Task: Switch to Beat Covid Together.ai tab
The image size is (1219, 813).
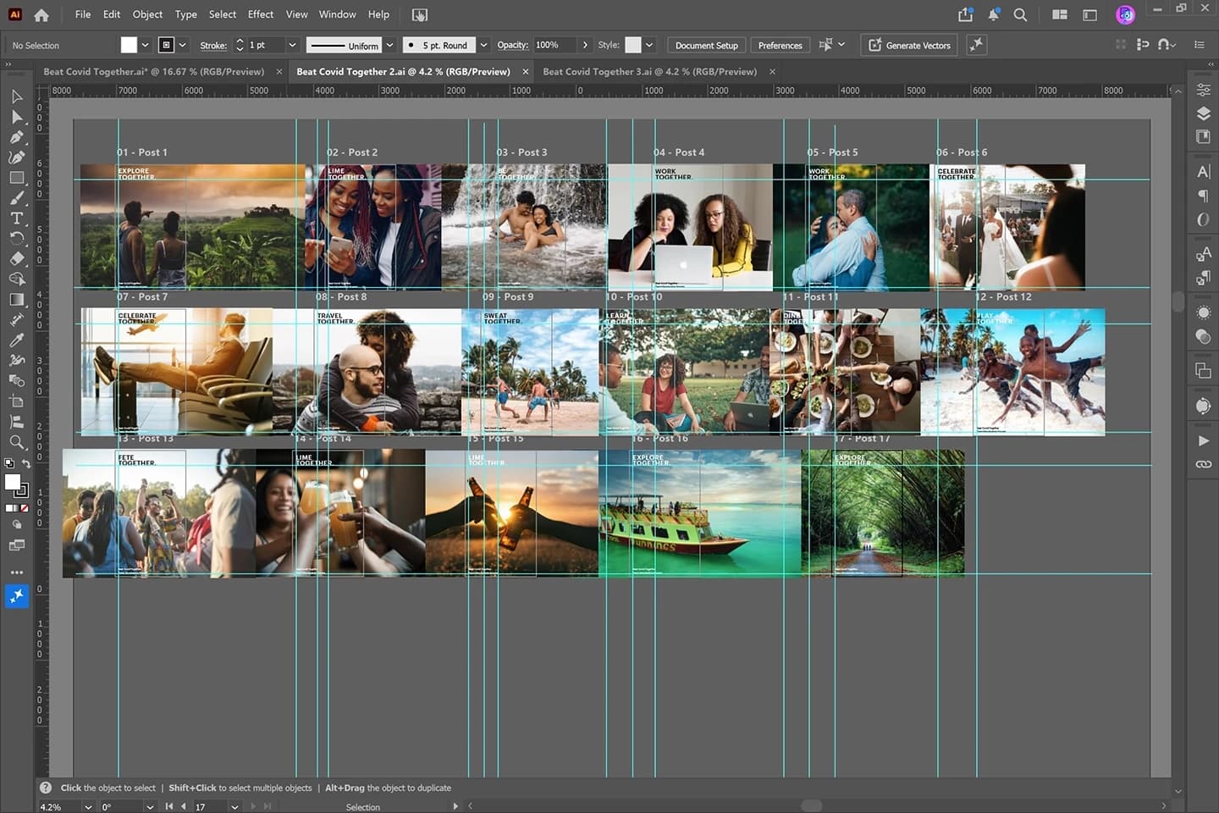Action: tap(154, 71)
